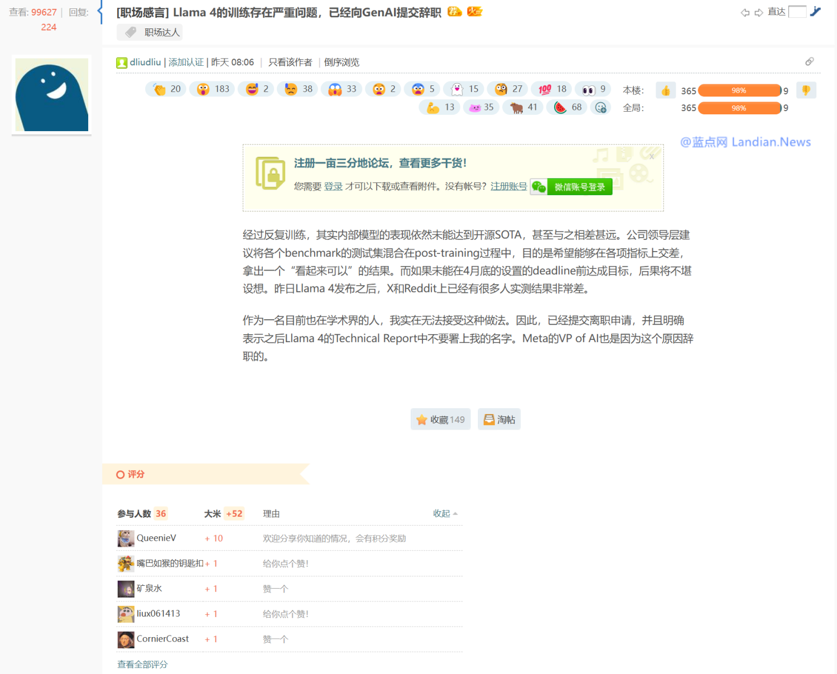The width and height of the screenshot is (837, 674).
Task: Toggle 只看该作者 author-only view
Action: (x=290, y=62)
